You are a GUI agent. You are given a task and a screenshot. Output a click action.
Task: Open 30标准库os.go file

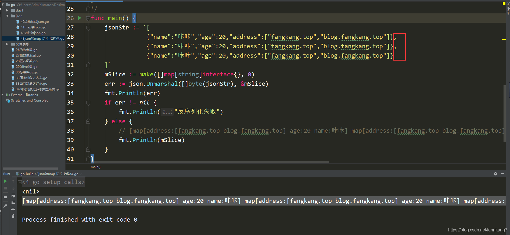(27, 72)
